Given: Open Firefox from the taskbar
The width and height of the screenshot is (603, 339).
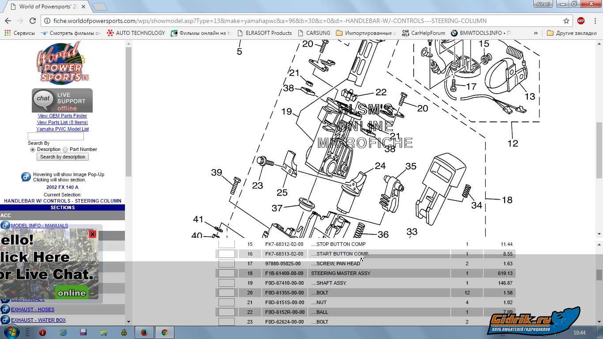Looking at the screenshot, I should click(144, 332).
